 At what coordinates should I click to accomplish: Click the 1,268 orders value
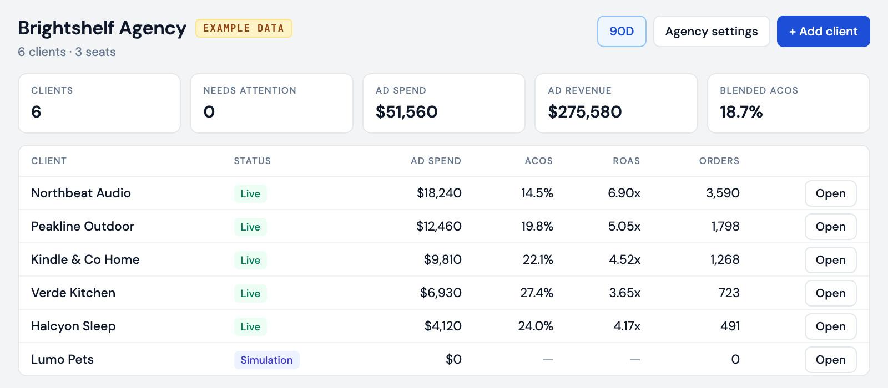[x=725, y=260]
